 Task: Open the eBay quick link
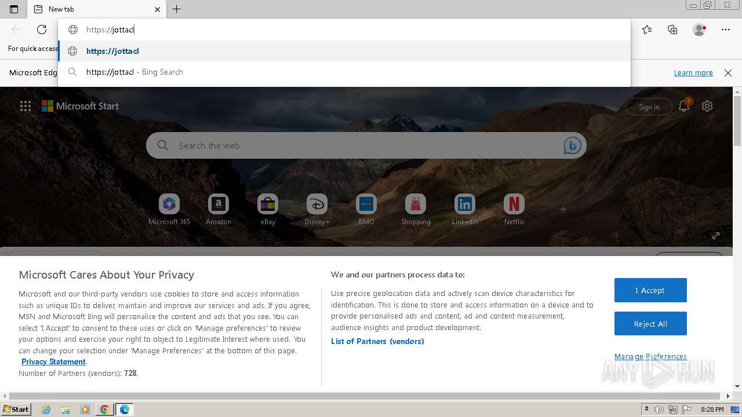coord(268,210)
